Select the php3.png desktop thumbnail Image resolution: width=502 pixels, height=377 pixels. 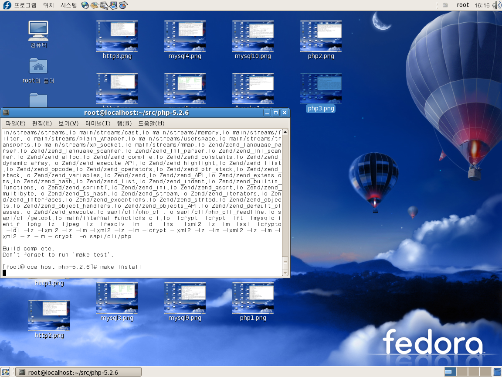click(320, 89)
